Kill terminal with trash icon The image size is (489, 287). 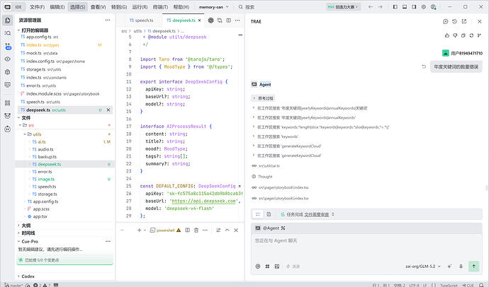coord(196,230)
